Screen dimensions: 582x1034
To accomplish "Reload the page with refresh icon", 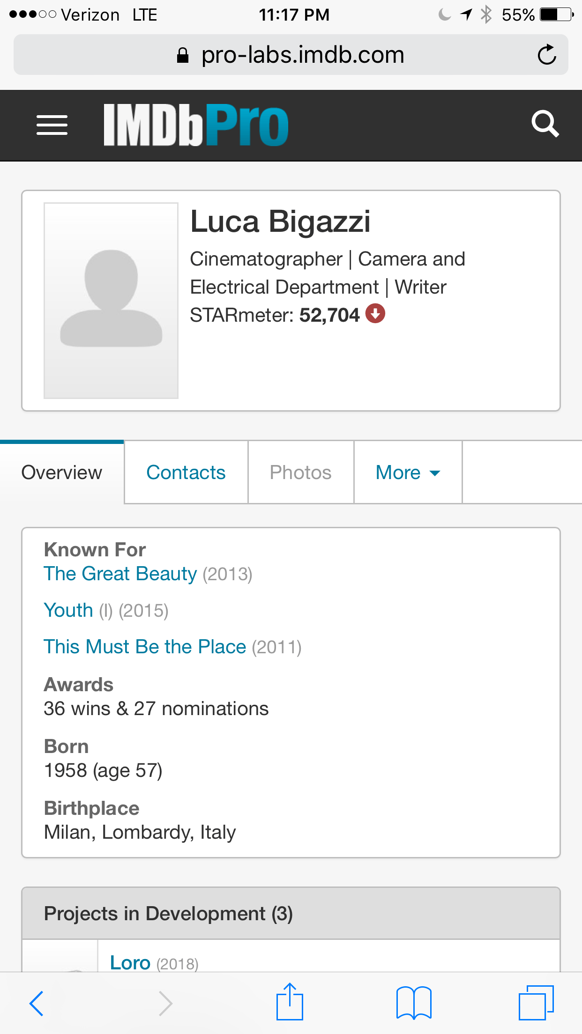I will pyautogui.click(x=546, y=55).
